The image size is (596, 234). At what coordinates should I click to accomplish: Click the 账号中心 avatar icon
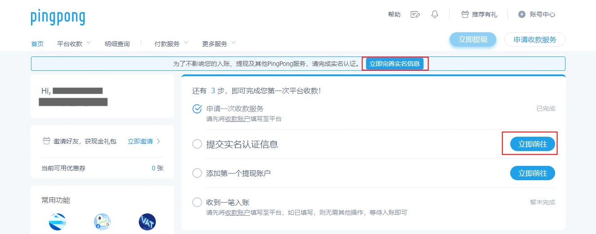(x=521, y=14)
